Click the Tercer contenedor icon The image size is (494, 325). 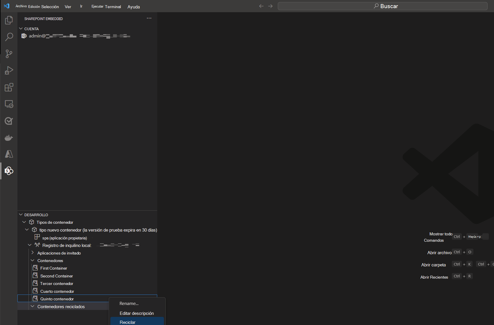pyautogui.click(x=35, y=283)
